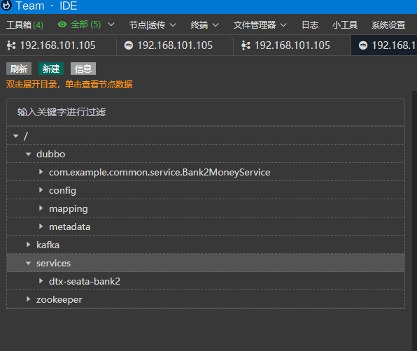This screenshot has height=351, width=417.
Task: Select the partially visible fourth 192.168.1 tab
Action: tap(384, 45)
